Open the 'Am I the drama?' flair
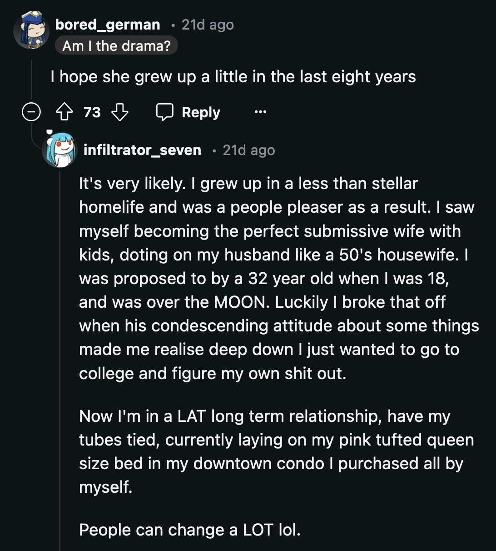The width and height of the screenshot is (496, 551). tap(116, 45)
